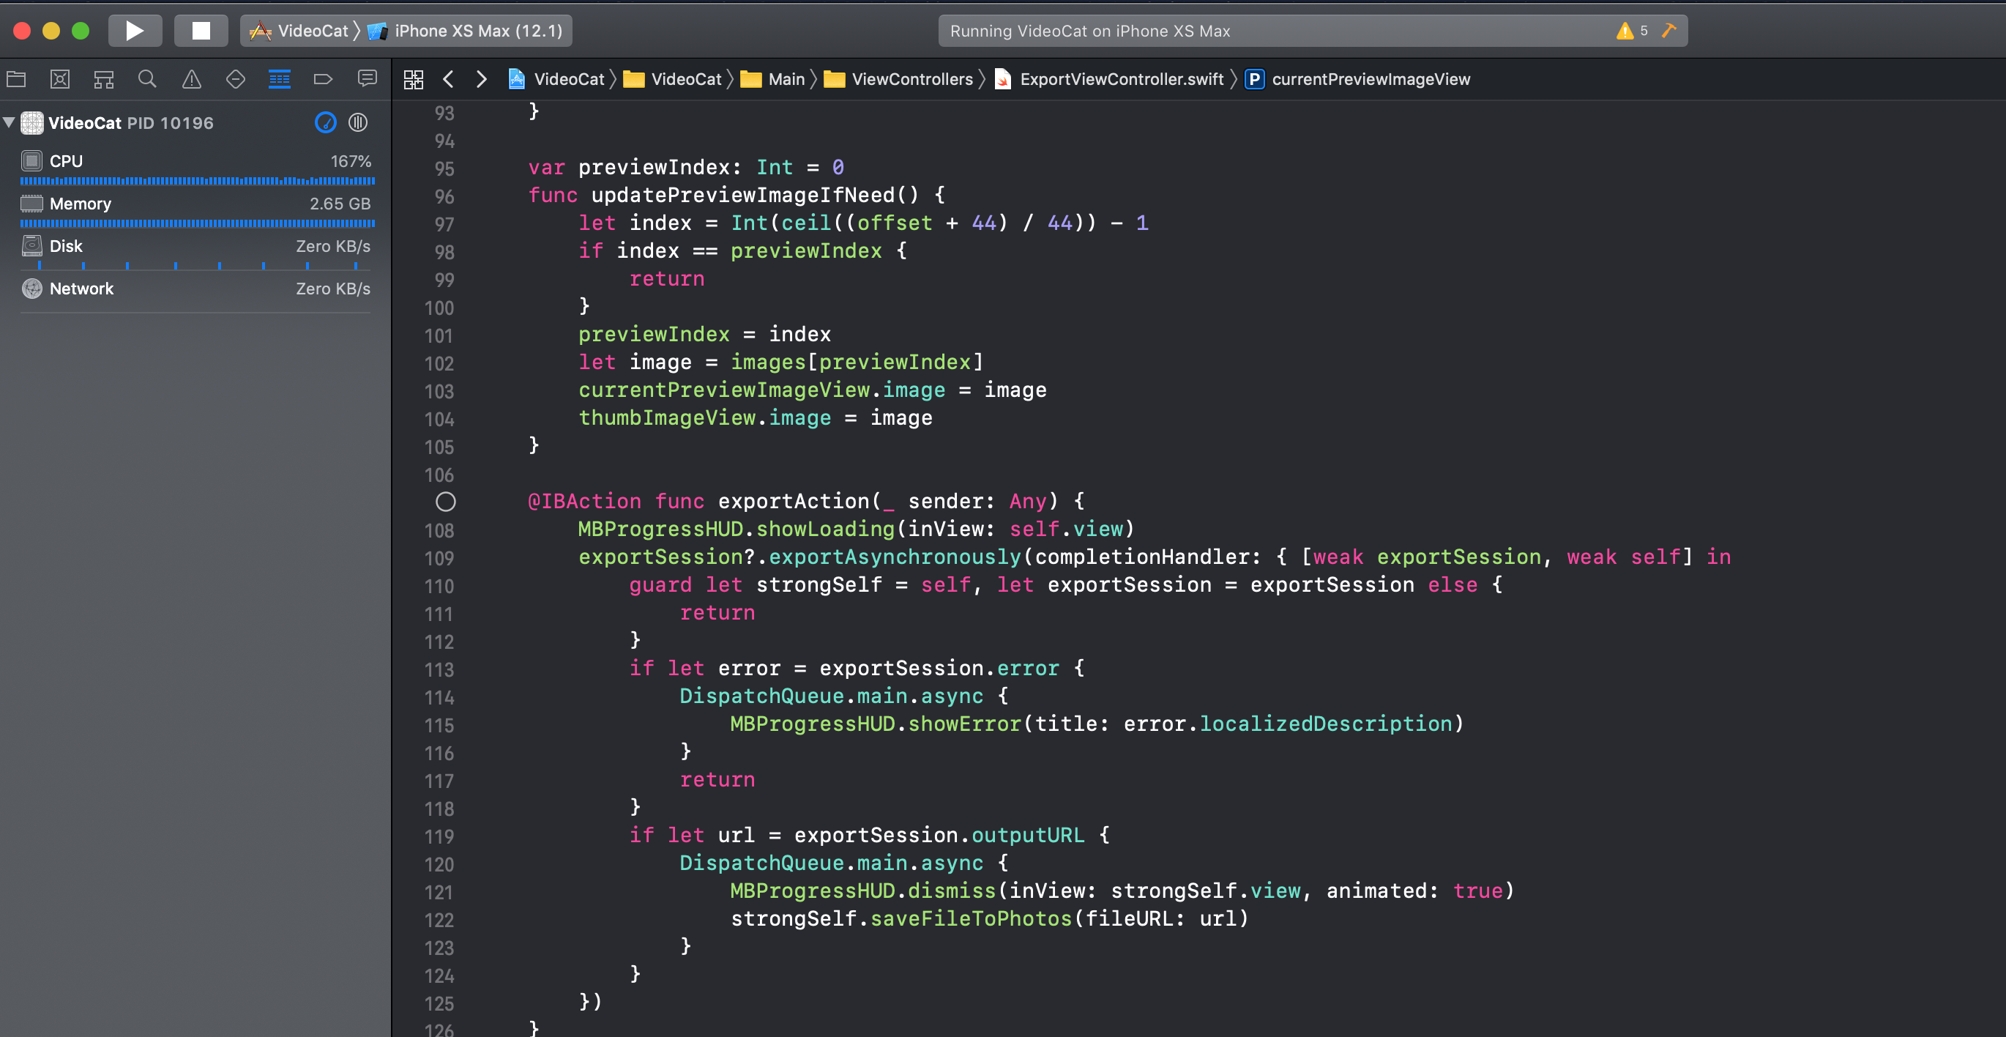Open the related items grid menu
2006x1037 pixels.
414,78
